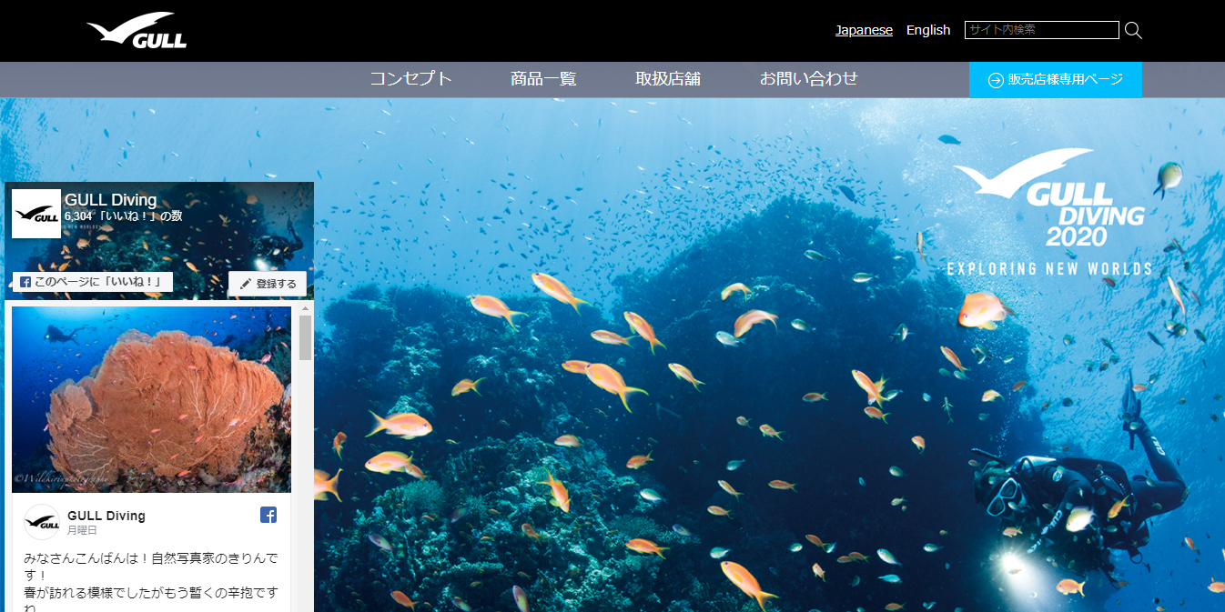
Task: Switch language to English
Action: tap(928, 30)
